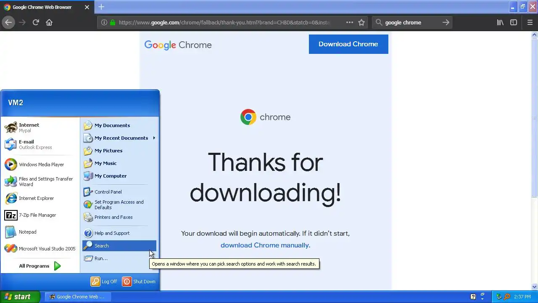Open My Computer
Image resolution: width=538 pixels, height=303 pixels.
point(119,176)
